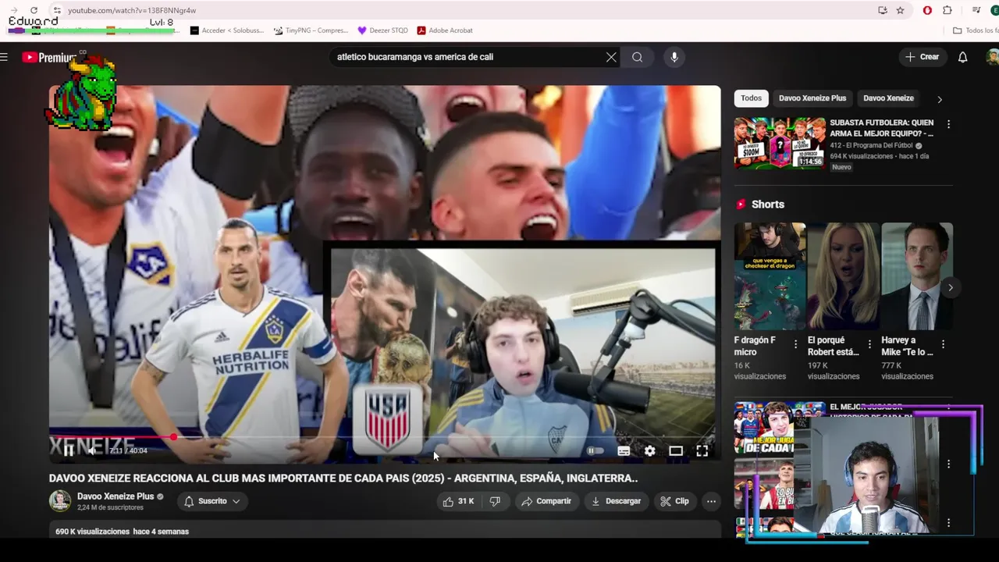
Task: Open the Davoo Xeneize Plus channel link
Action: click(116, 496)
